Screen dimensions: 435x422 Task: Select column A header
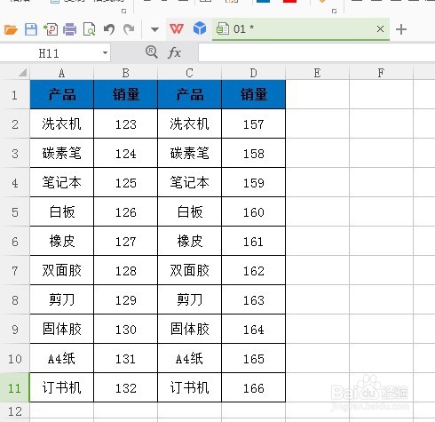[61, 73]
